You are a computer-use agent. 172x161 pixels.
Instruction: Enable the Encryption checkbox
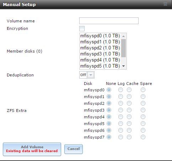click(x=82, y=28)
